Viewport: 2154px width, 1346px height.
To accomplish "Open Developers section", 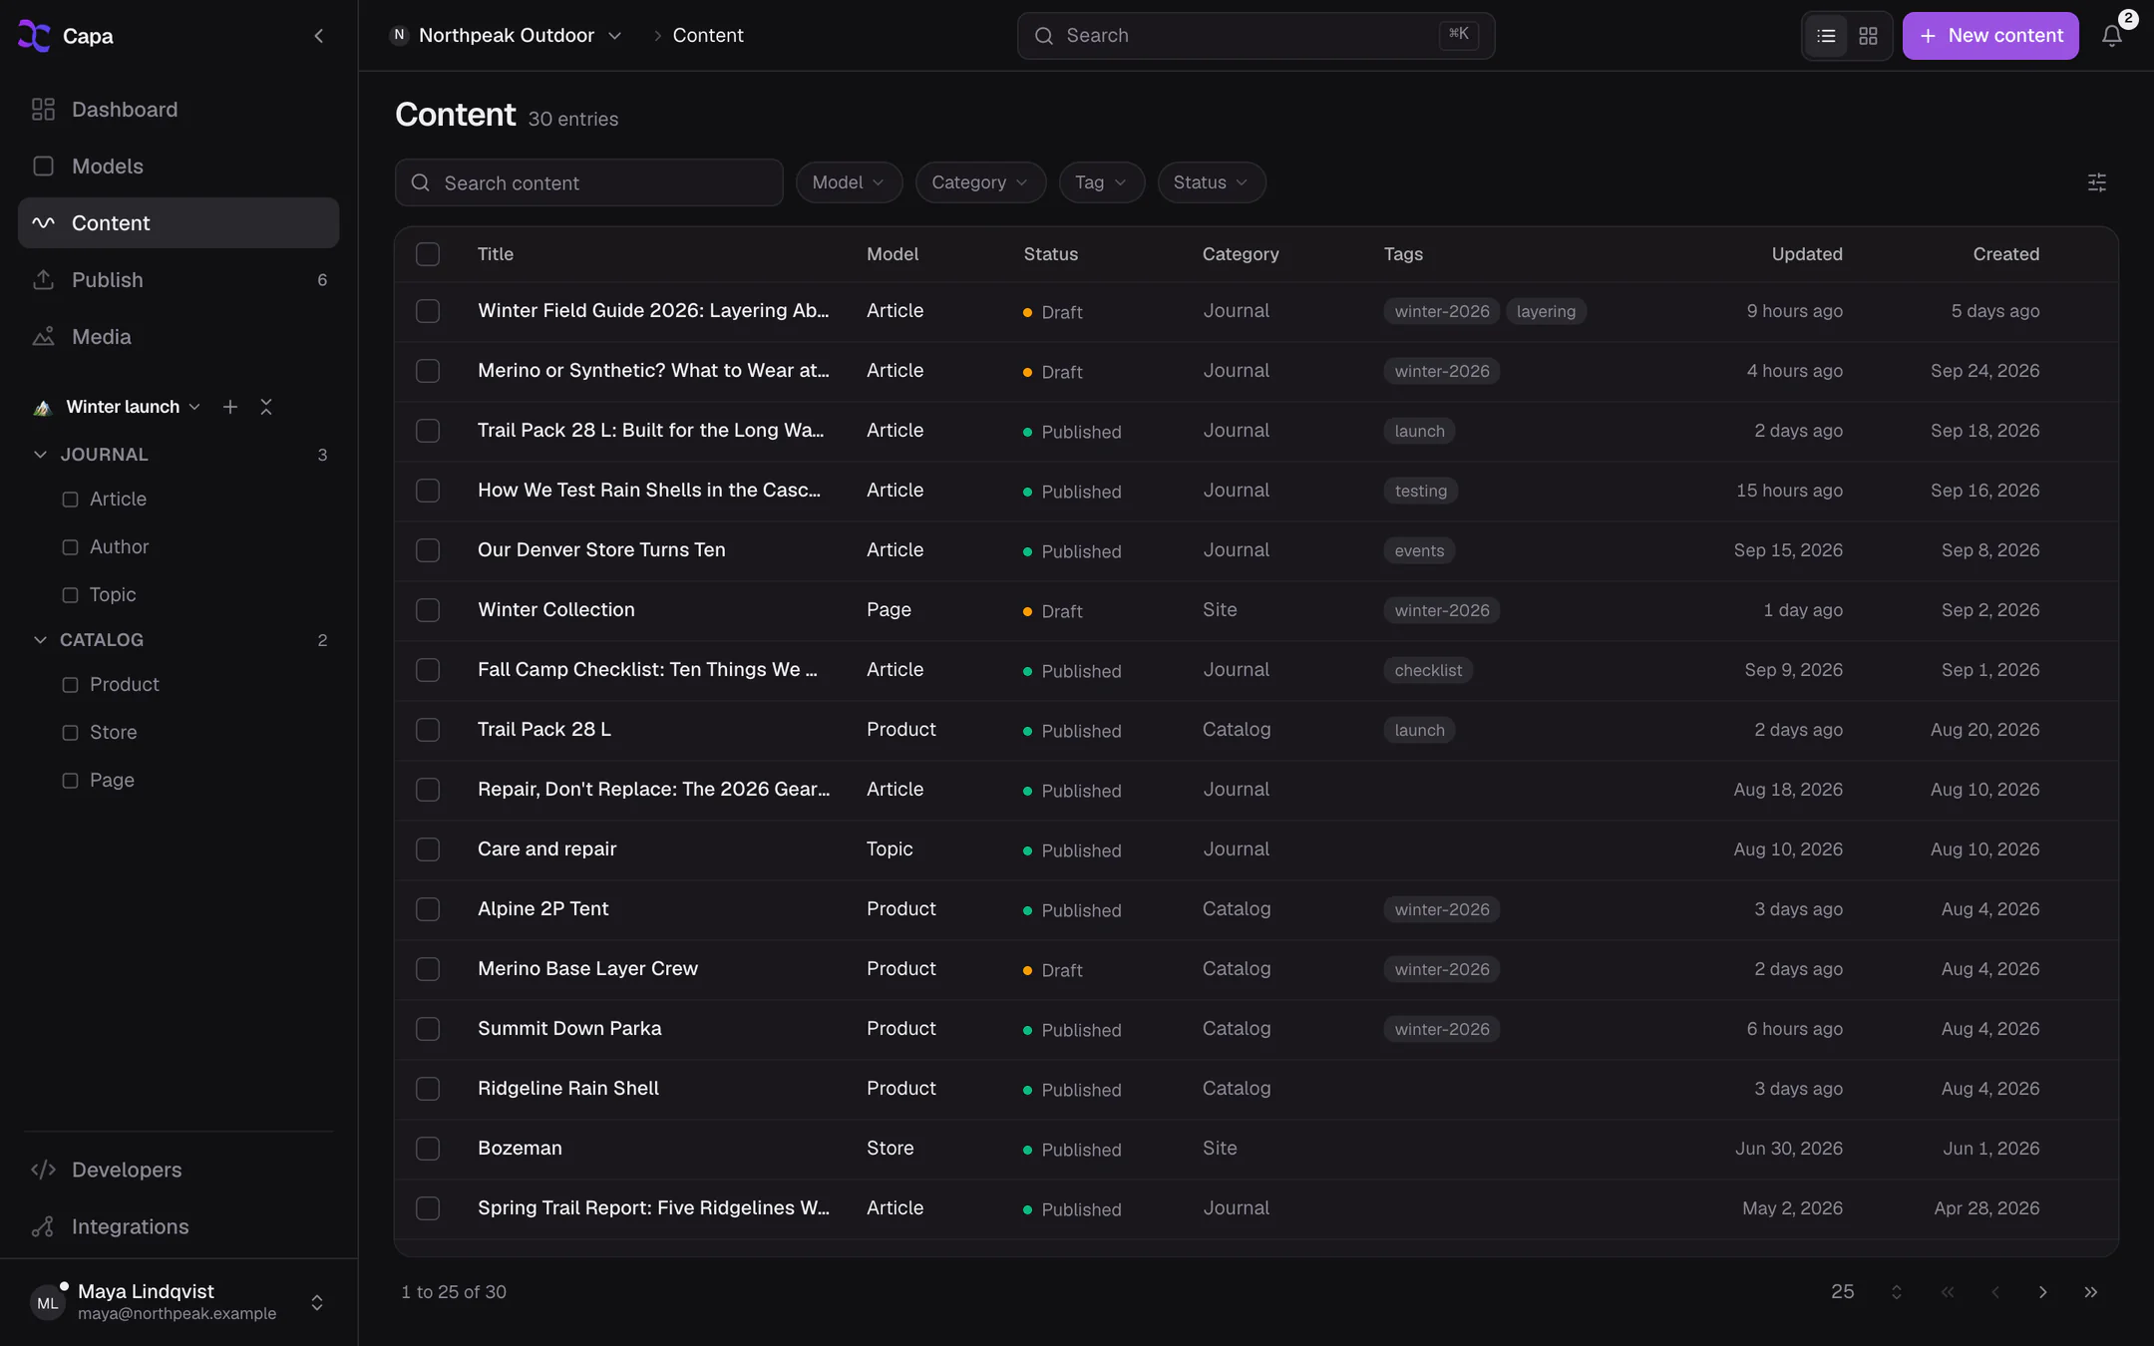I will coord(179,1170).
